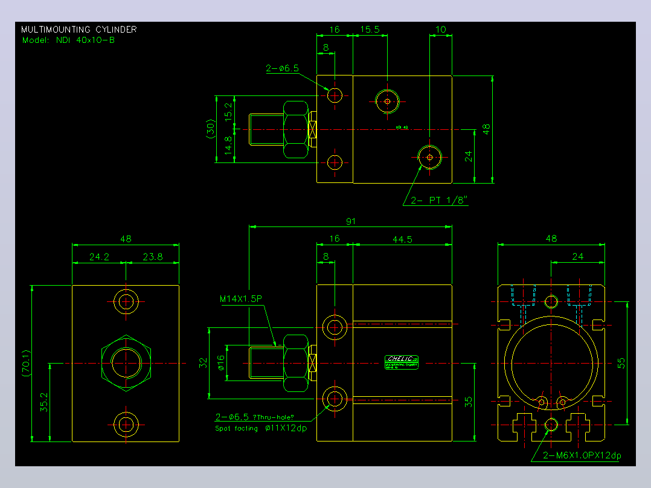Select the 55 dimension text
651x488 pixels.
pyautogui.click(x=621, y=364)
